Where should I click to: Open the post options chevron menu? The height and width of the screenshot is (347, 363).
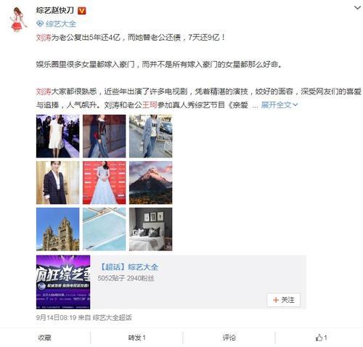(x=357, y=8)
